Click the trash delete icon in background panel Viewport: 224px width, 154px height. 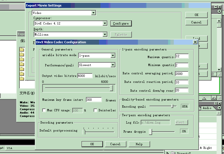(213, 74)
